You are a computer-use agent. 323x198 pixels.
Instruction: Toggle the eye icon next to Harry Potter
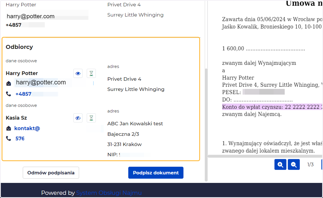coord(78,73)
